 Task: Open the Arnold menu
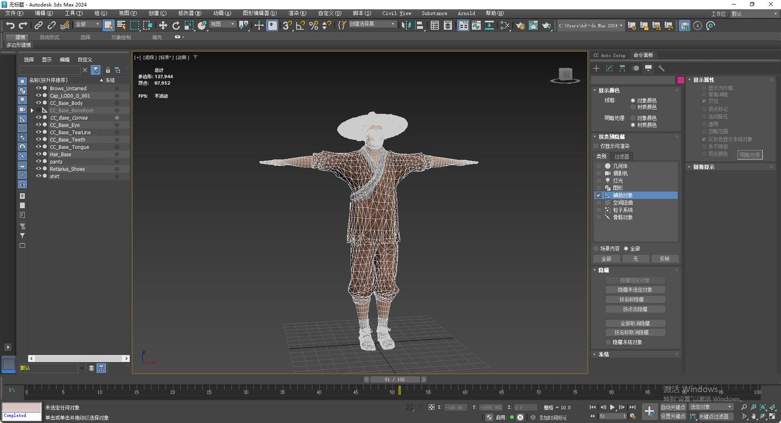tap(466, 13)
